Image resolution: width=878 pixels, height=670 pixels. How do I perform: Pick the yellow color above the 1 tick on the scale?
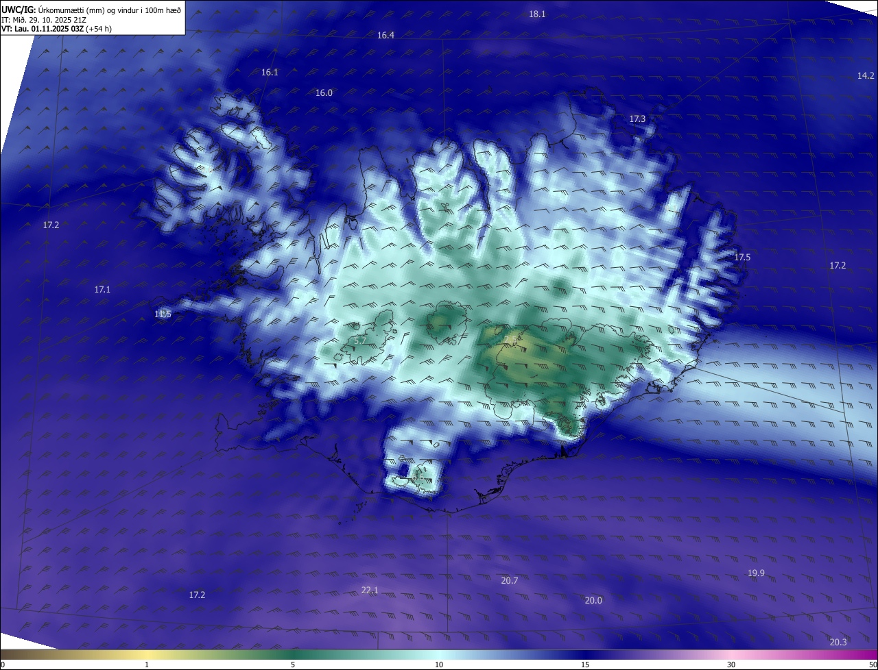click(x=147, y=655)
